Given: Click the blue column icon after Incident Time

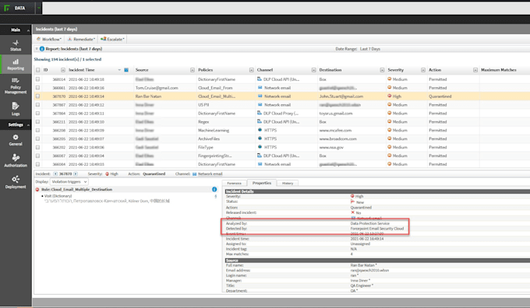Looking at the screenshot, I should click(126, 70).
